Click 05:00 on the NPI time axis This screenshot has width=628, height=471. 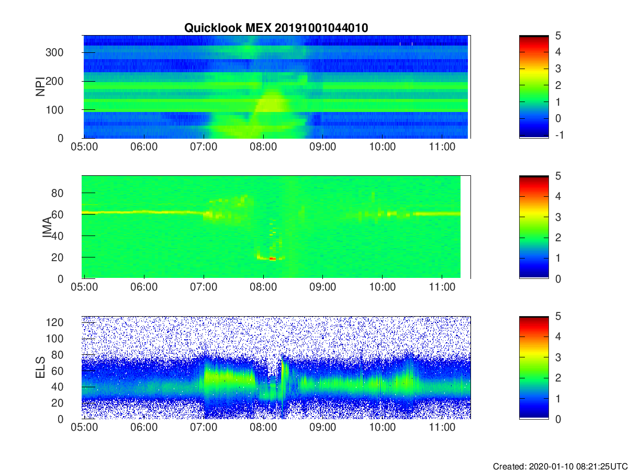pyautogui.click(x=84, y=148)
